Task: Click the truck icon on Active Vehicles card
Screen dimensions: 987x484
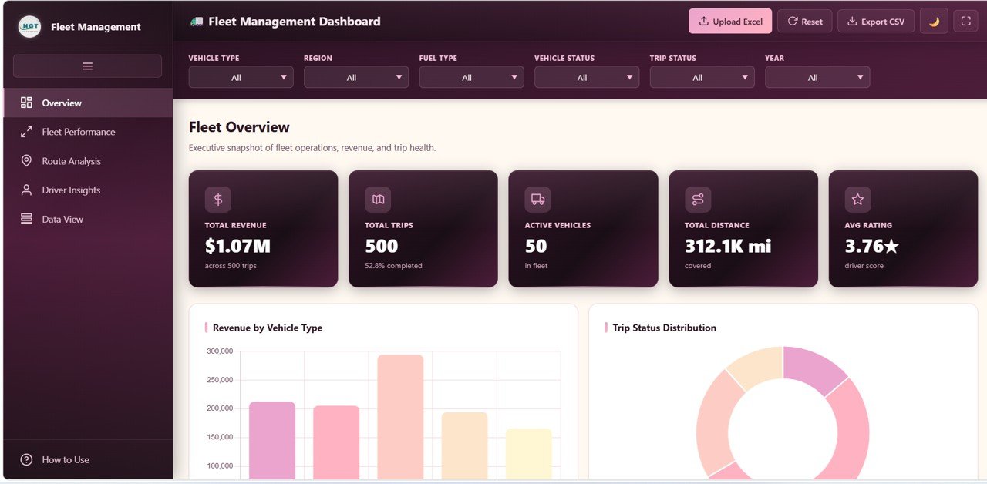Action: (537, 198)
